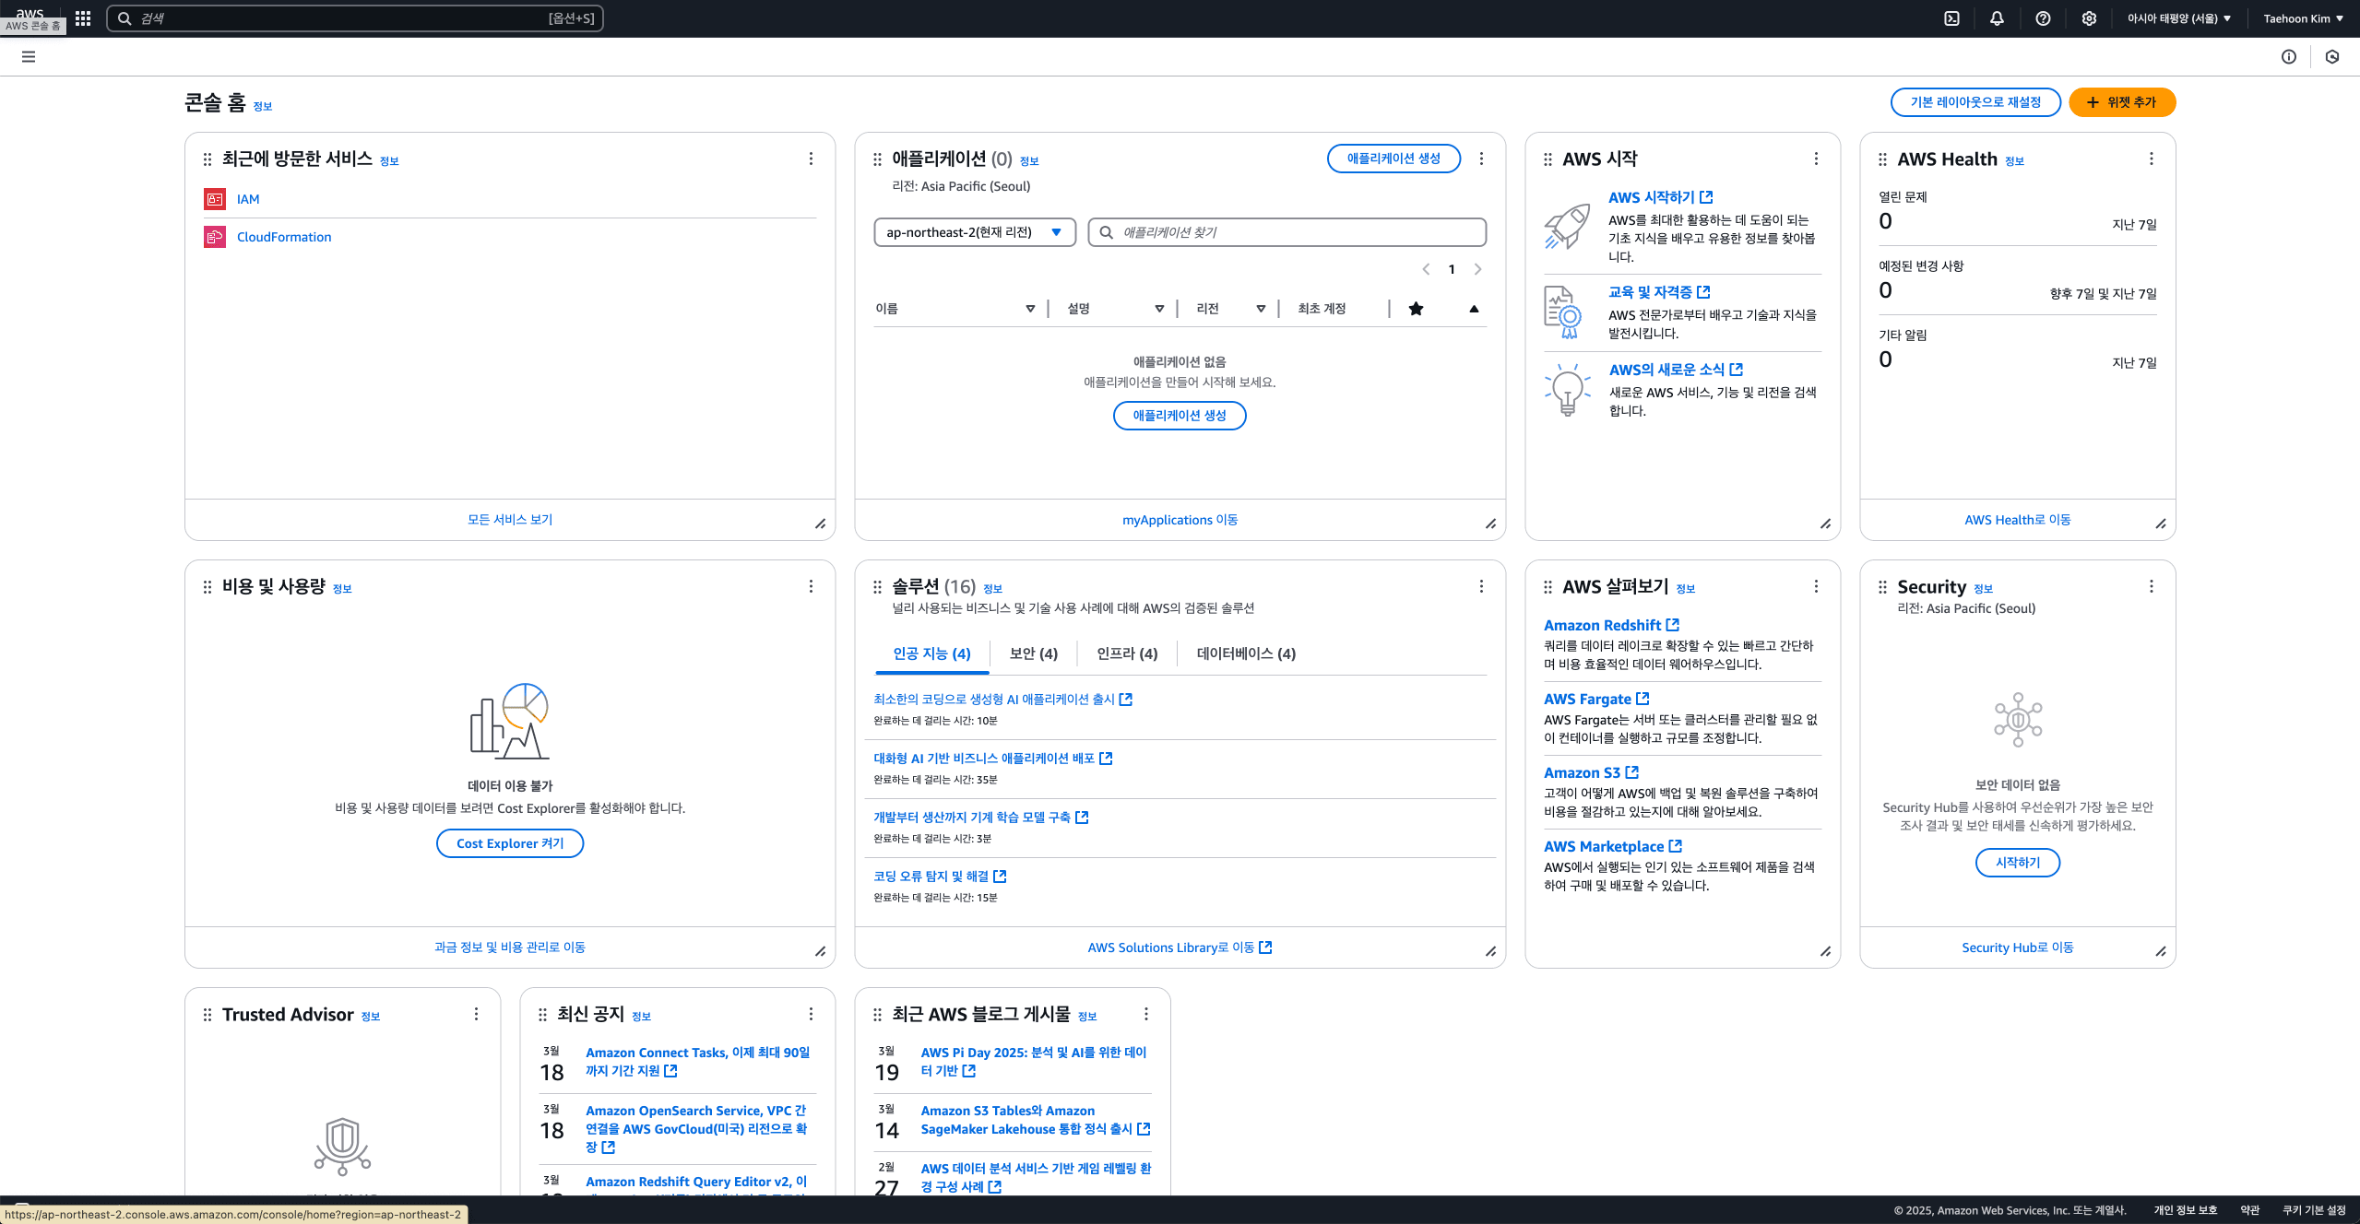Open the services grid icon beside search
2360x1224 pixels.
83,18
